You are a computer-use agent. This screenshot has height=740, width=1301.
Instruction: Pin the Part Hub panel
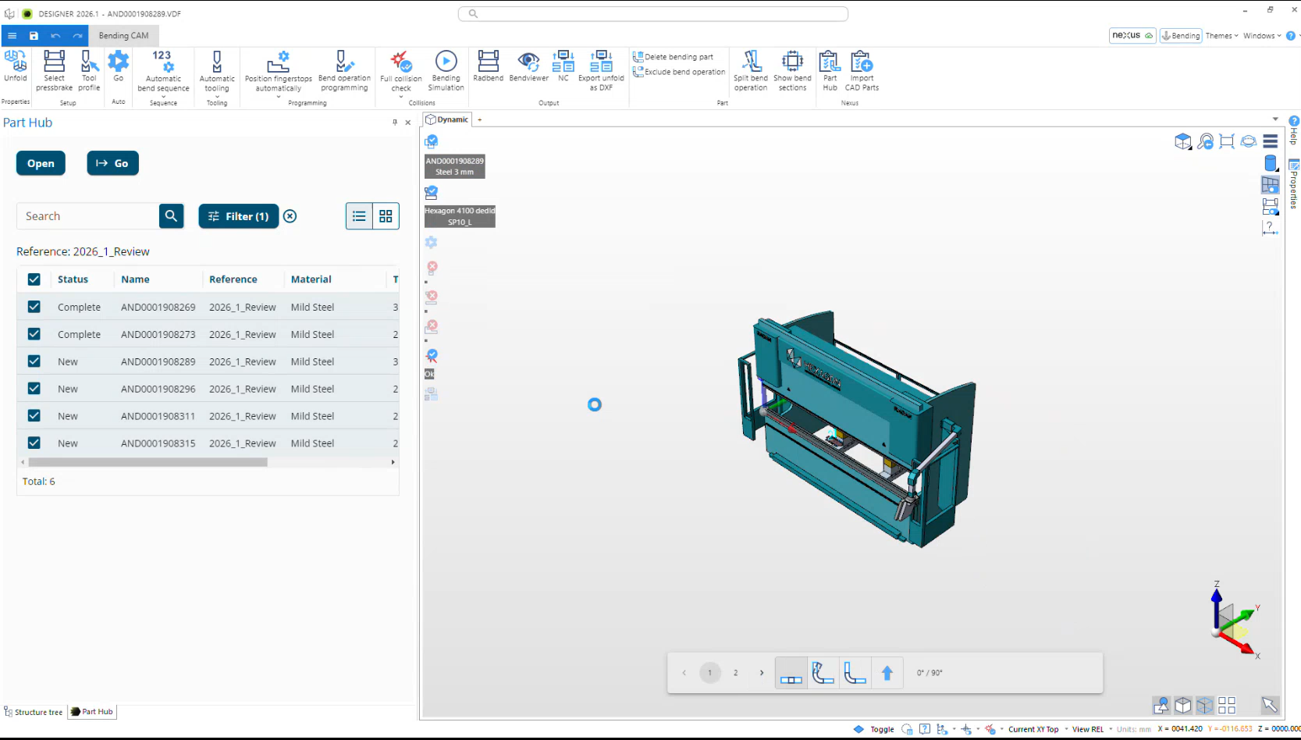point(395,123)
